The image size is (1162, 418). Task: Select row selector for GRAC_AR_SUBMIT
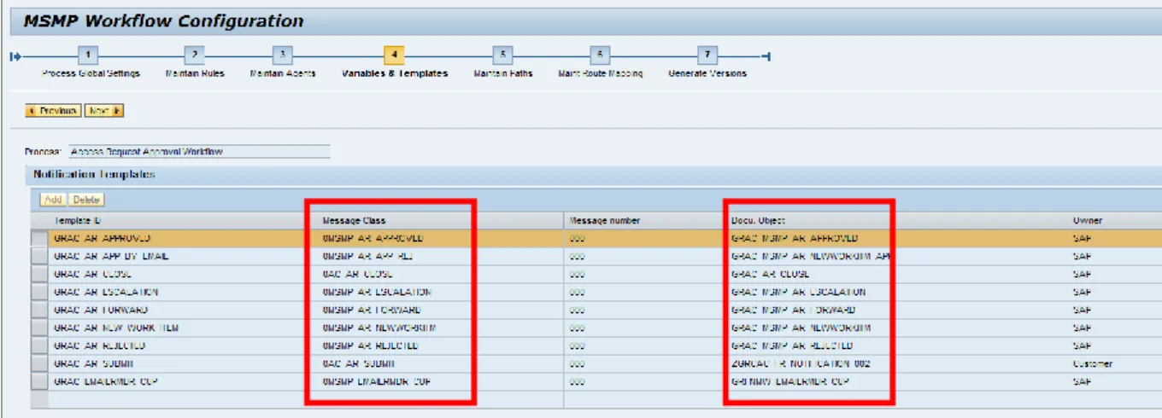[39, 364]
